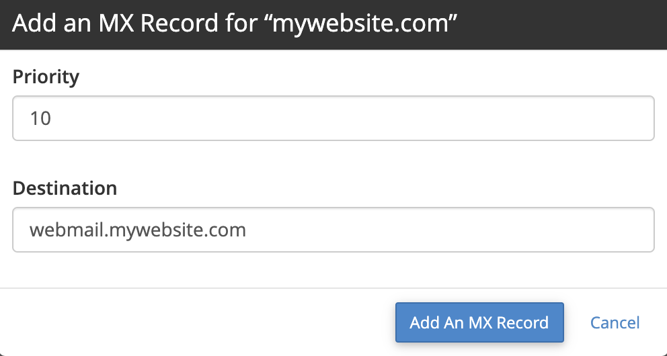Submit the form with Add An MX Record
667x356 pixels.
(479, 322)
